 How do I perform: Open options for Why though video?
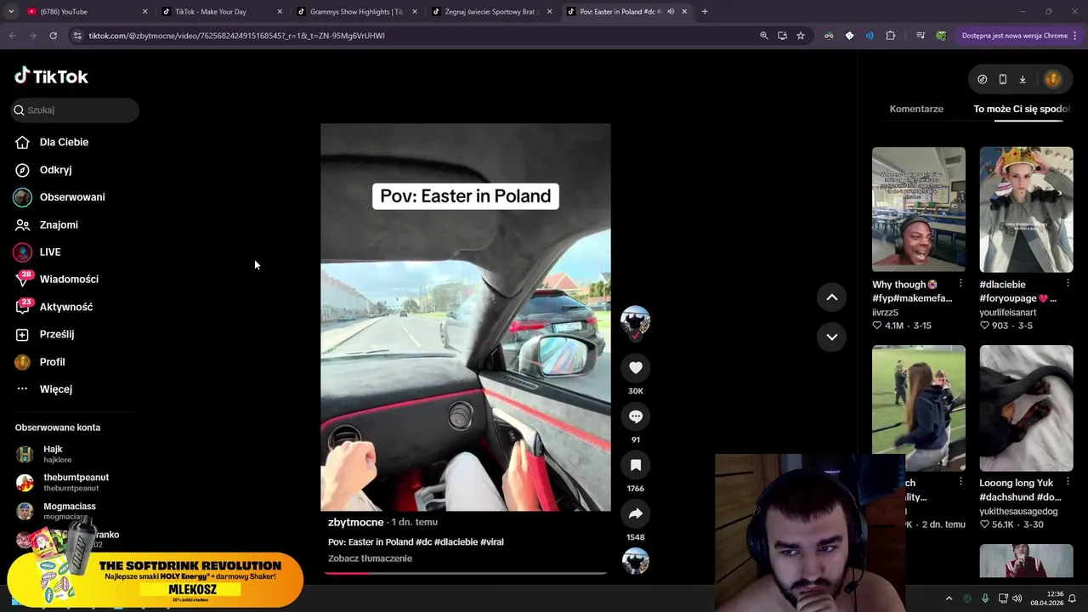[960, 283]
